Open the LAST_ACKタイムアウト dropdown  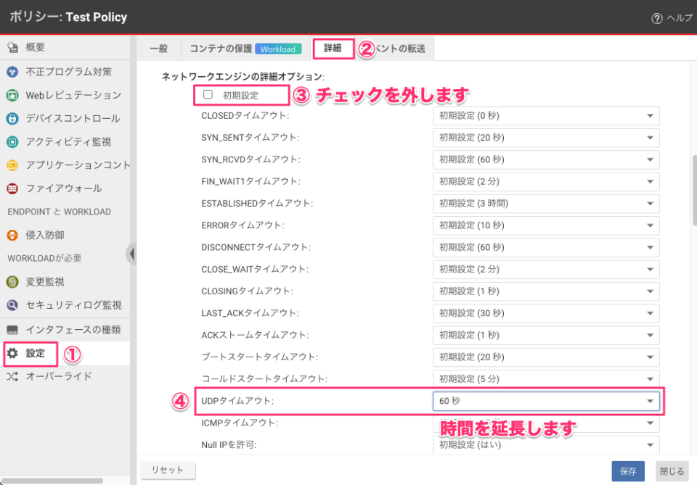(x=546, y=313)
